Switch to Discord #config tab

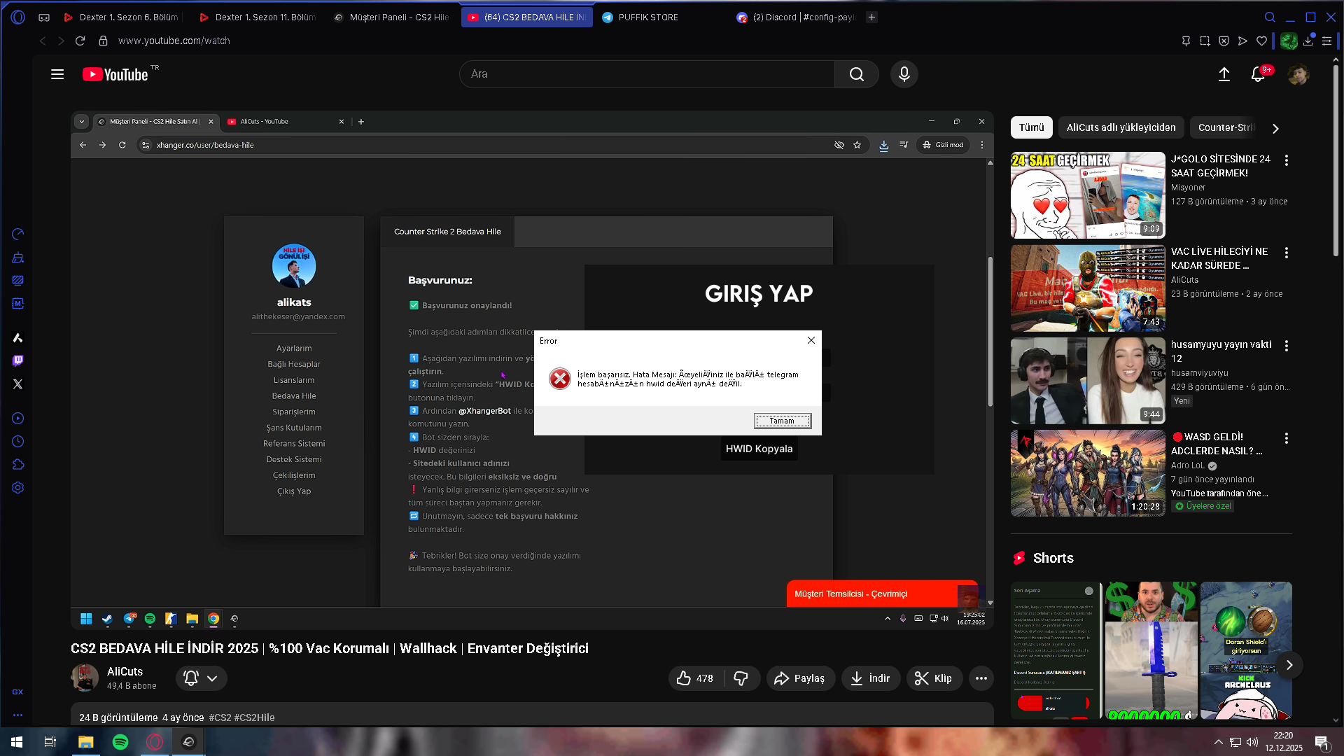pos(797,17)
